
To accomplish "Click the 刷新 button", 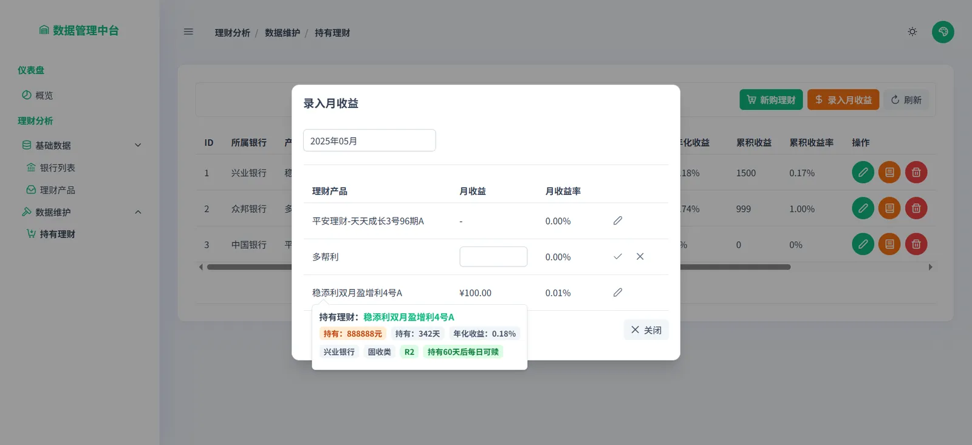I will [906, 100].
